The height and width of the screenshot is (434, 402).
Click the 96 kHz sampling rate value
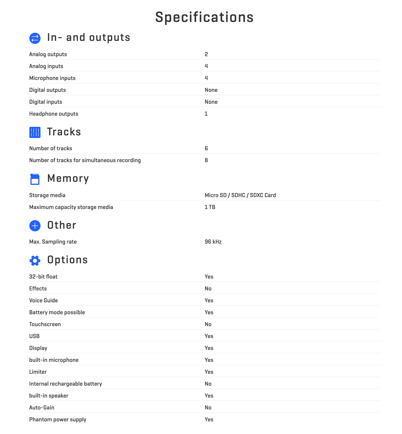click(x=213, y=242)
